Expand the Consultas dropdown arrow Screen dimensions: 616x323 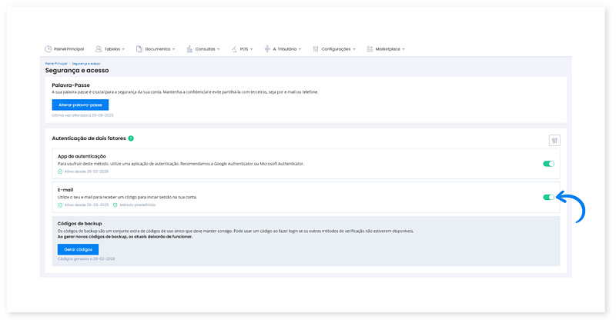[219, 49]
